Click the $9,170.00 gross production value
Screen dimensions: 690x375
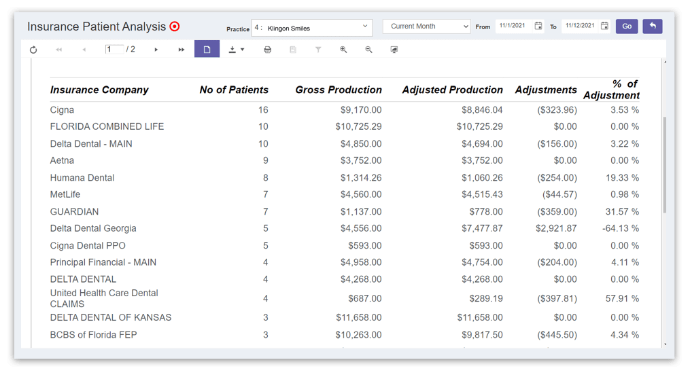tap(361, 110)
